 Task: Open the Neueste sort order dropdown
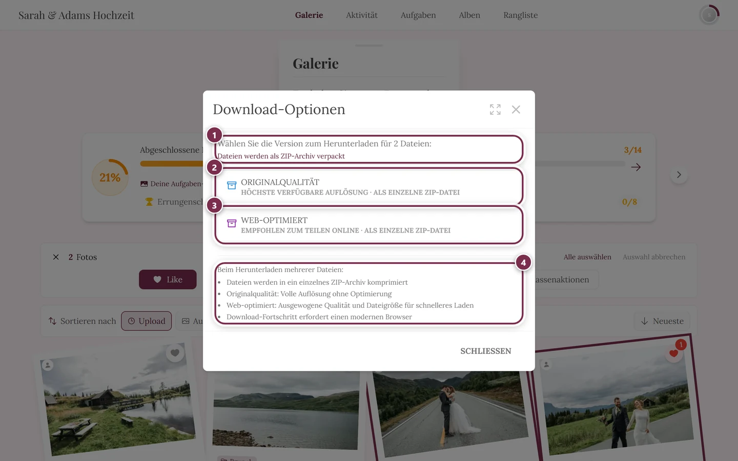tap(662, 321)
